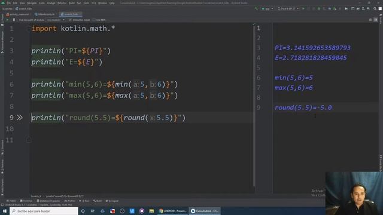
Task: Open the Code menu
Action: coord(42,3)
